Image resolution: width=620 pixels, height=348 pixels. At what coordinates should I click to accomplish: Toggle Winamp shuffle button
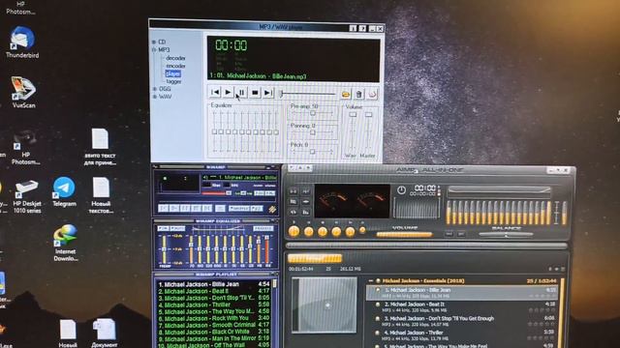tap(239, 209)
